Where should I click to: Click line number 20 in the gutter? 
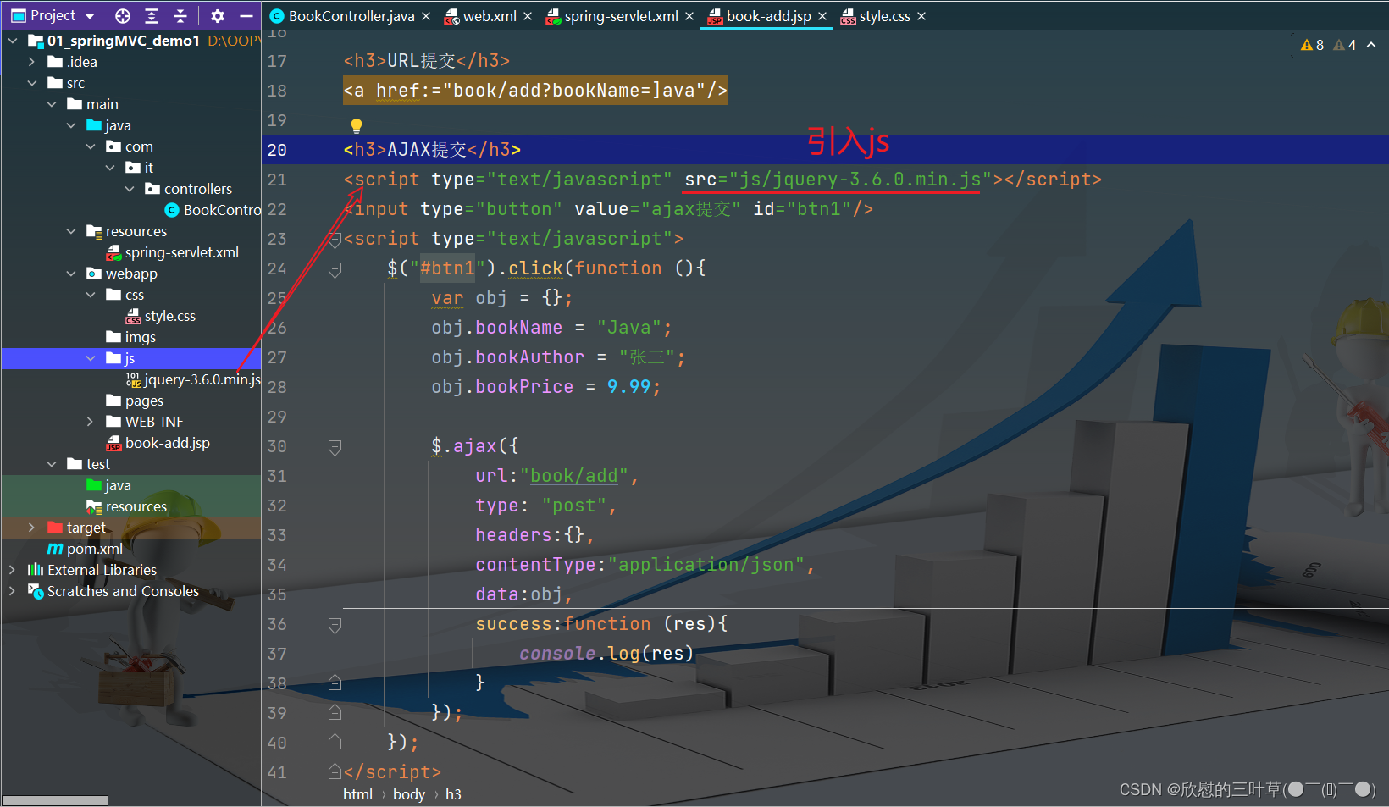click(x=277, y=150)
